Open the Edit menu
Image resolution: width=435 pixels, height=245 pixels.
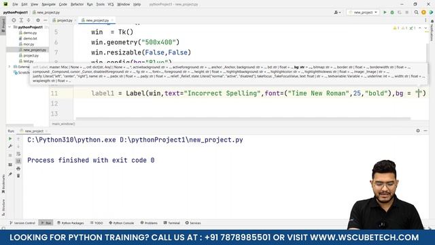point(24,4)
